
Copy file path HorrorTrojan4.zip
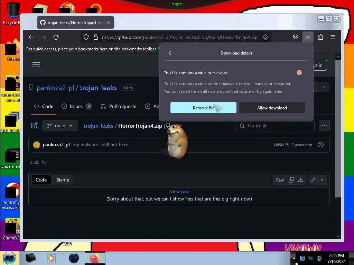[x=167, y=126]
